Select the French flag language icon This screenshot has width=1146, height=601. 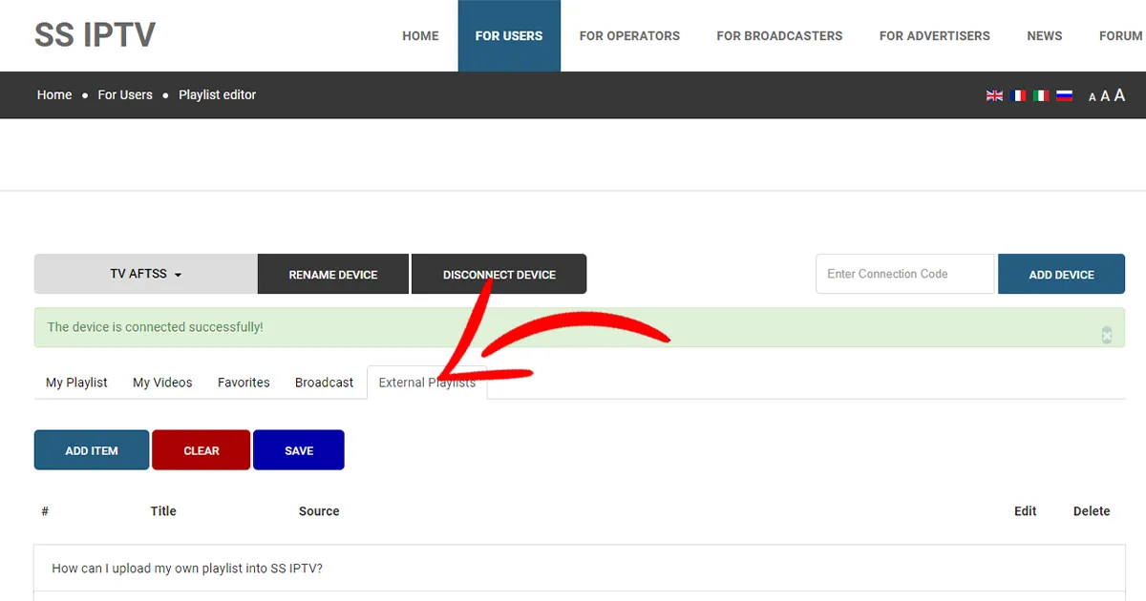pyautogui.click(x=1018, y=95)
